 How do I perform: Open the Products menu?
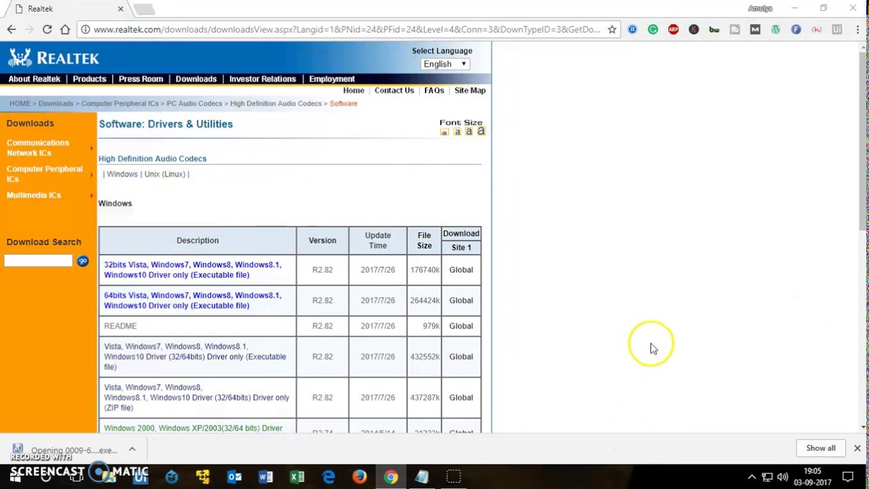point(90,79)
